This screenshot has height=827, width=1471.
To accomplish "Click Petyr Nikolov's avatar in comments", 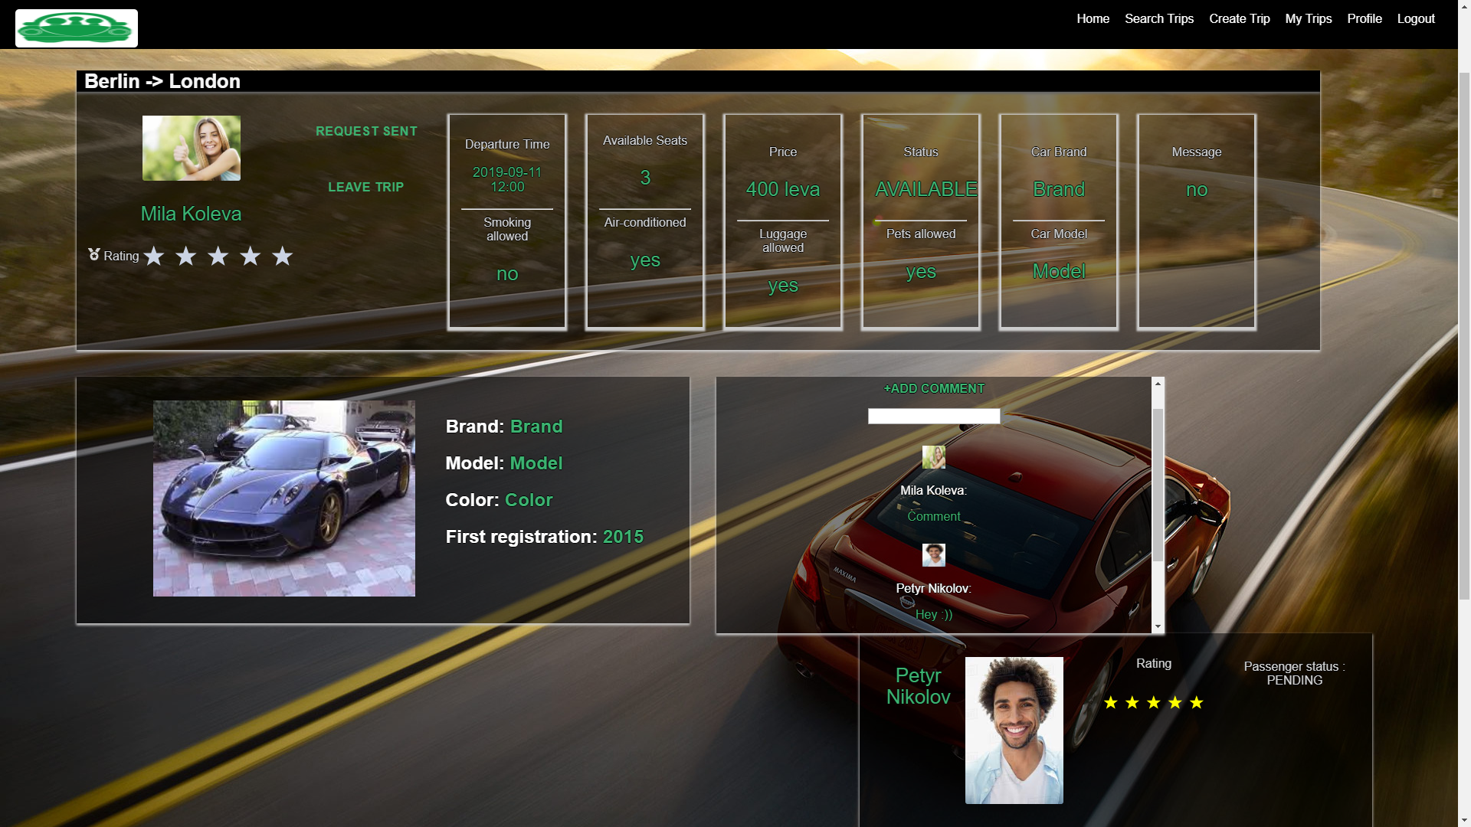I will coord(934,555).
